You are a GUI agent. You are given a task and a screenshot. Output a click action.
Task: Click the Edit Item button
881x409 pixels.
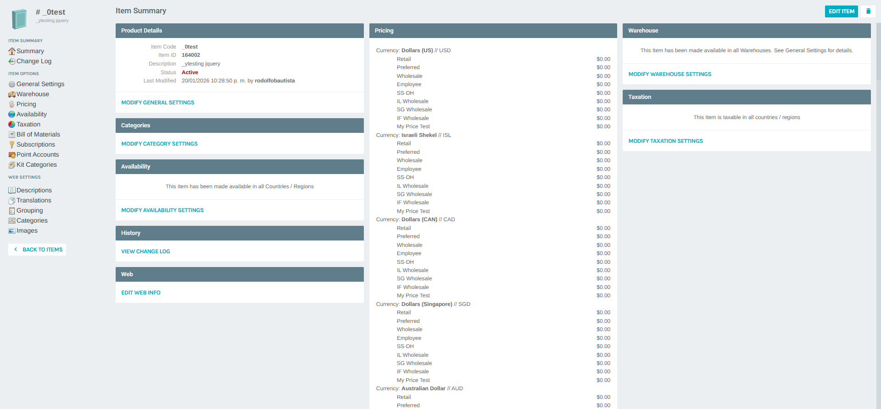(x=841, y=11)
